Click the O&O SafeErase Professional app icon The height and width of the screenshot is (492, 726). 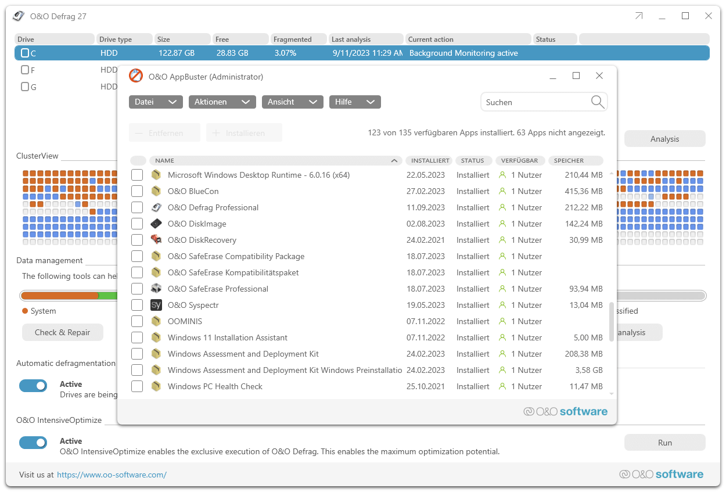pos(156,289)
